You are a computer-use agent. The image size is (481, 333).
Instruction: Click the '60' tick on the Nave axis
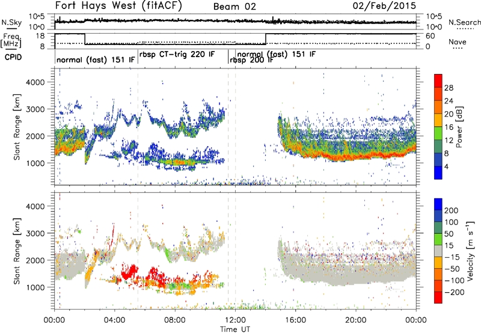tap(430, 36)
